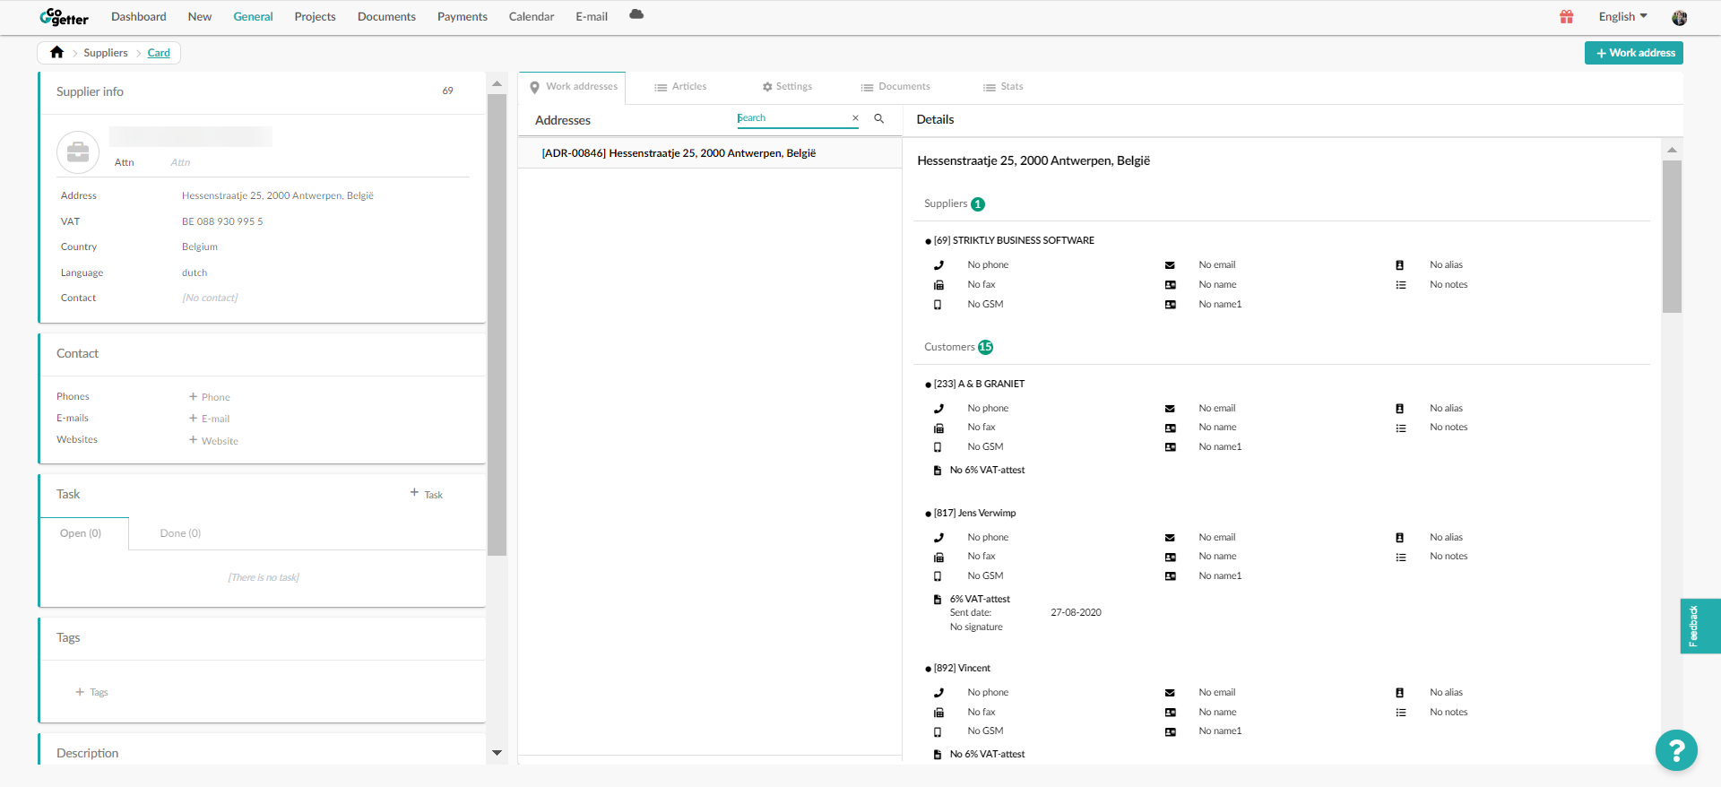Click fax icon for STRIKTLY BUSINESS SOFTWARE

coord(938,285)
